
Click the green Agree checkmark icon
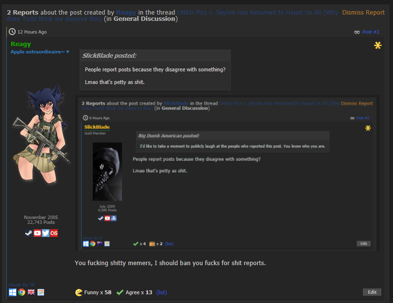pos(120,292)
